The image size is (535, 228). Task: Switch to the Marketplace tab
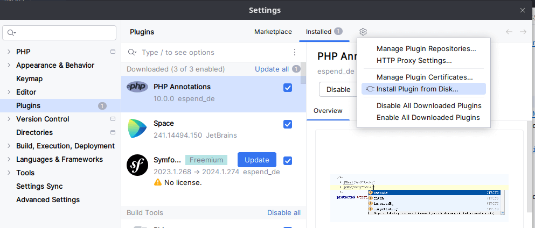click(273, 32)
